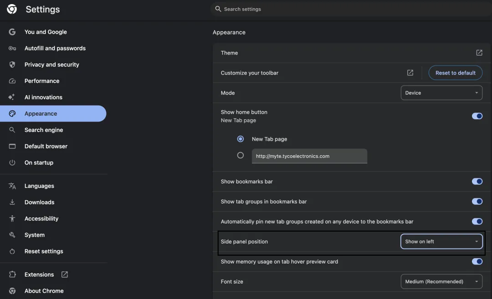Select the custom URL radio button
This screenshot has width=492, height=299.
coord(241,156)
